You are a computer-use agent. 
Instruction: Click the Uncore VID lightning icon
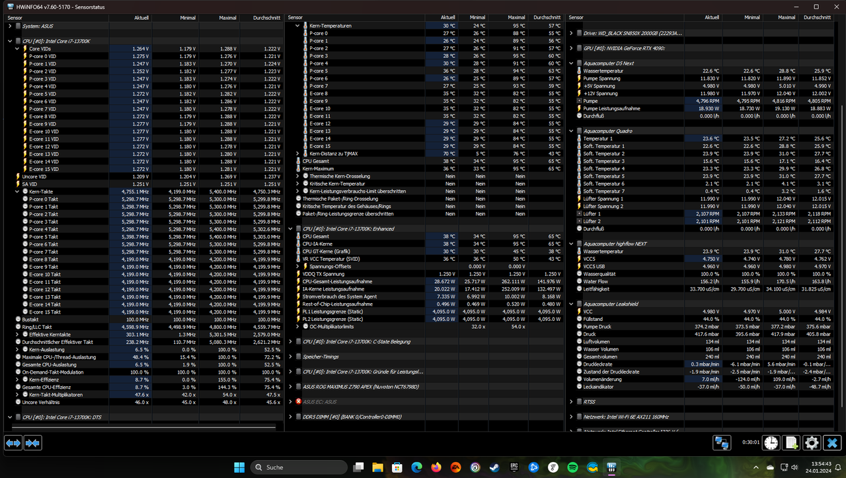click(18, 176)
